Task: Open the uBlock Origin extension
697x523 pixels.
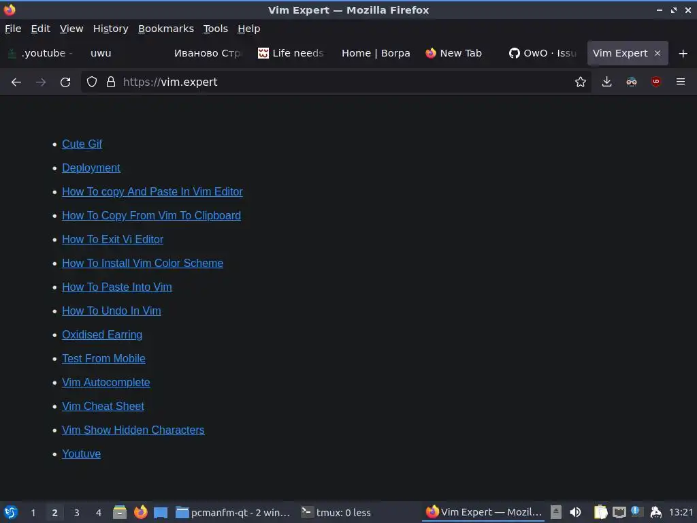Action: click(655, 82)
